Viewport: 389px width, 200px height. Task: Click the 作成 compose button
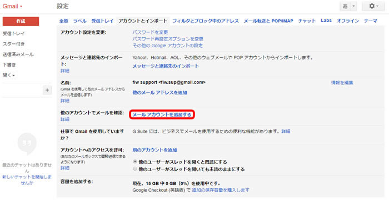pos(21,21)
